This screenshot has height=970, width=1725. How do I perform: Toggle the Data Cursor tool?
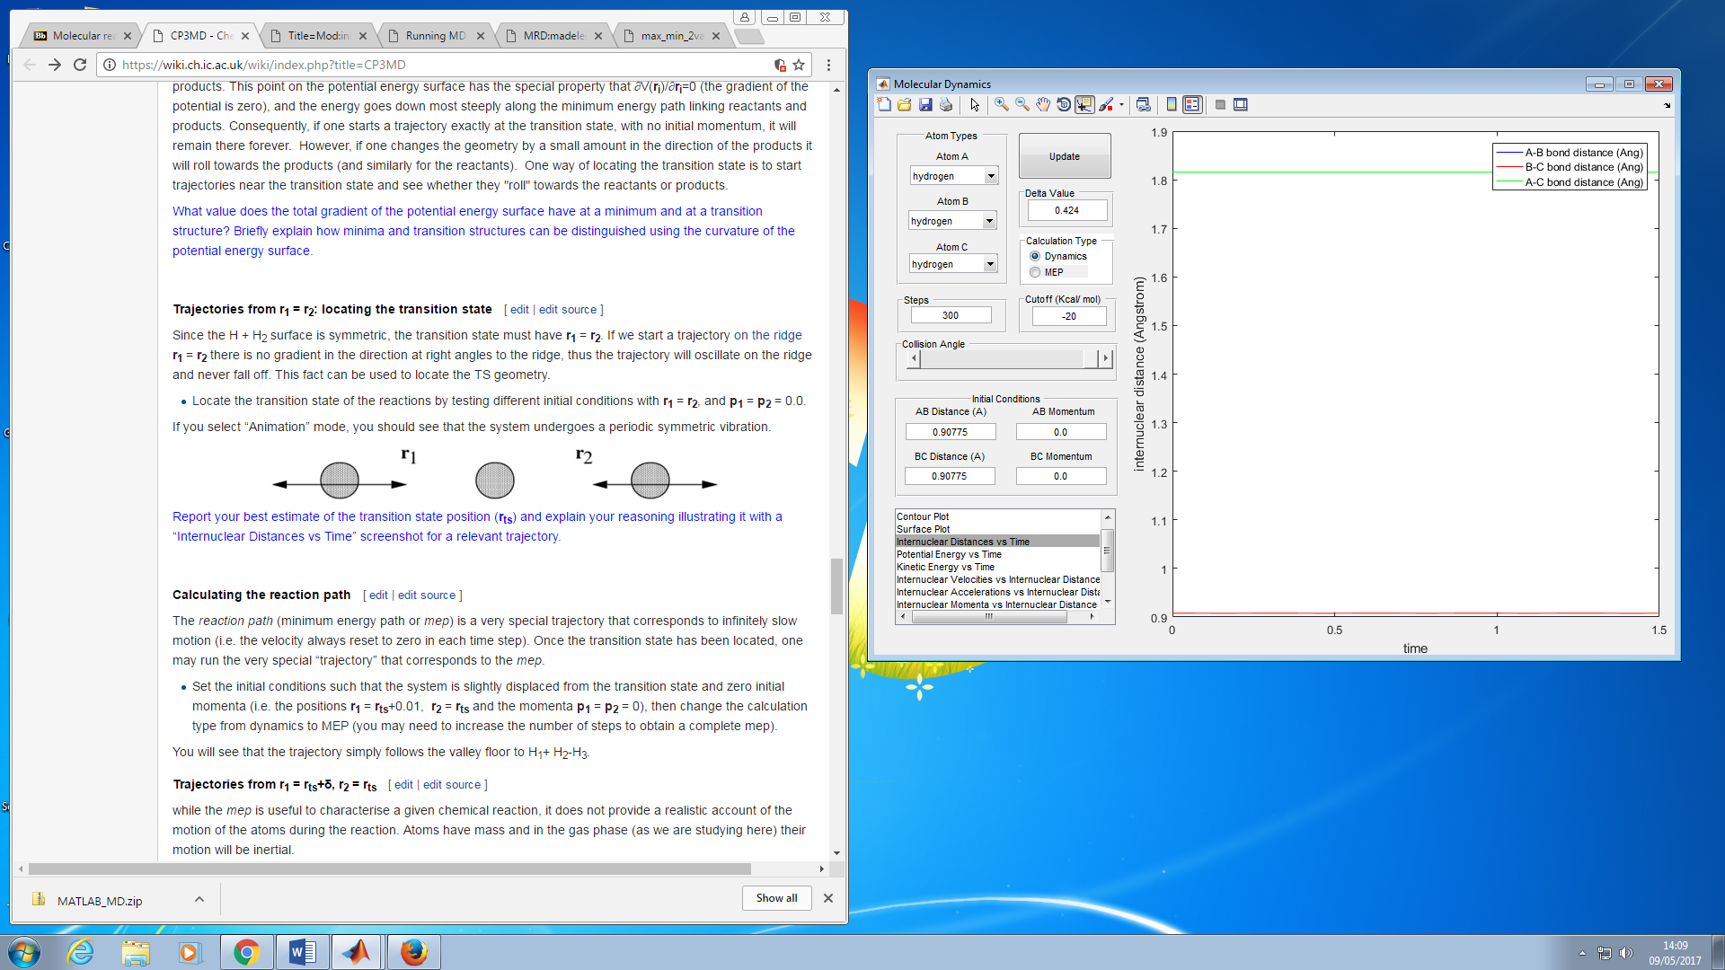(x=1084, y=105)
